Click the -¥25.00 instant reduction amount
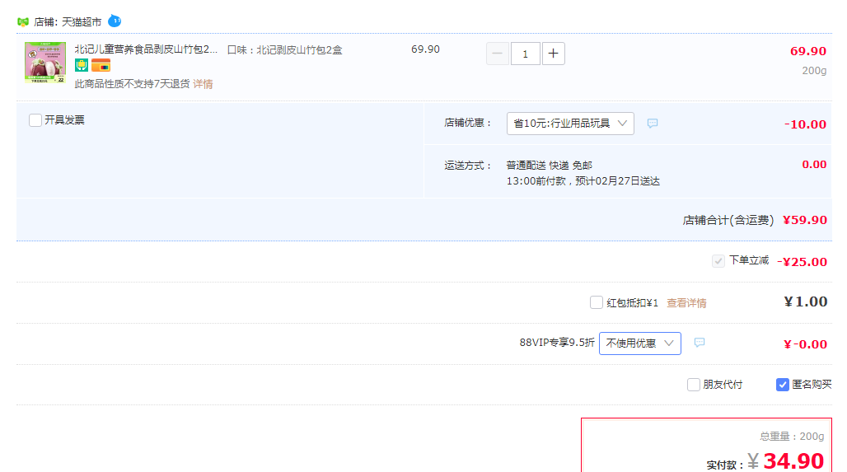This screenshot has width=847, height=472. pyautogui.click(x=803, y=262)
